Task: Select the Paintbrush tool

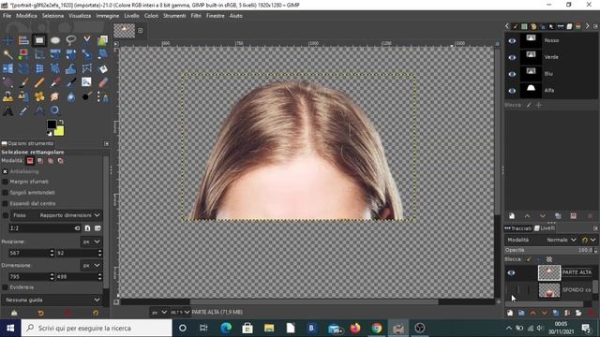Action: (x=23, y=83)
